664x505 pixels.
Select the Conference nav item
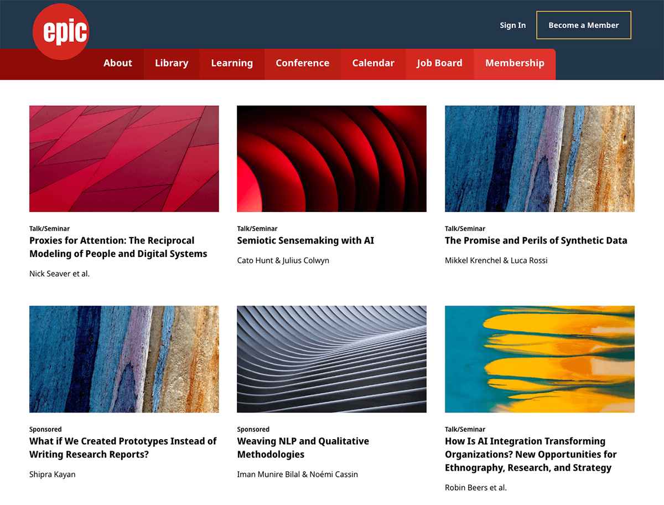[302, 63]
